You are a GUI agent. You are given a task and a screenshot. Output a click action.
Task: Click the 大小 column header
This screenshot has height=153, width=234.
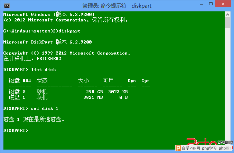[x=83, y=81]
